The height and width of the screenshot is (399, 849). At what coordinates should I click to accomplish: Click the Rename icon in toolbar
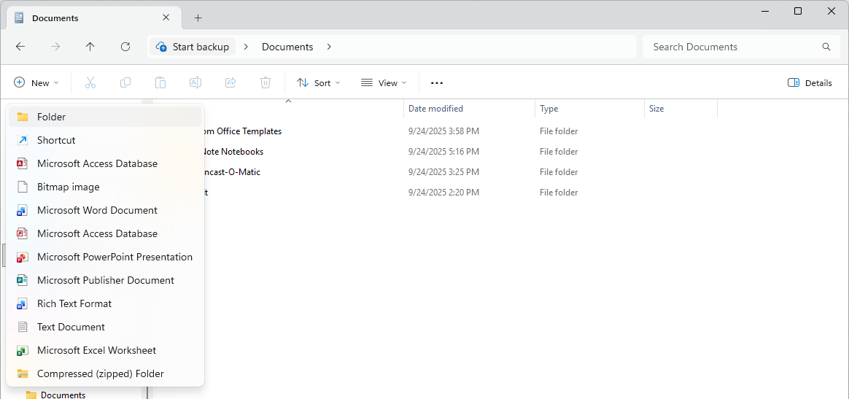pyautogui.click(x=195, y=83)
